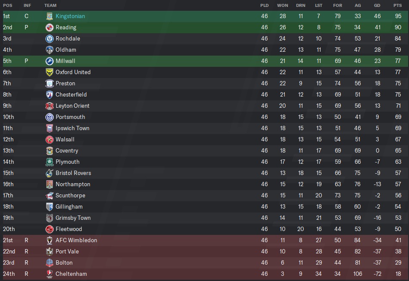Open the AFC Wimbledon team link
The width and height of the screenshot is (409, 281).
click(x=76, y=240)
